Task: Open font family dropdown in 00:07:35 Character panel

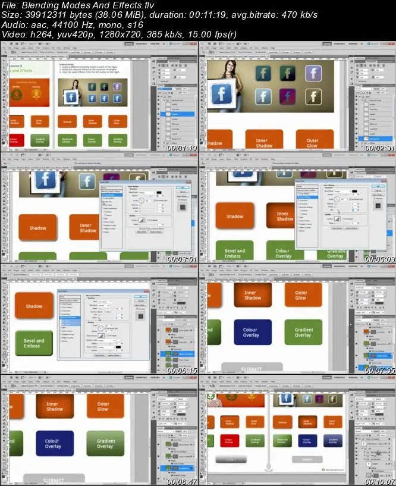Action: (x=364, y=288)
